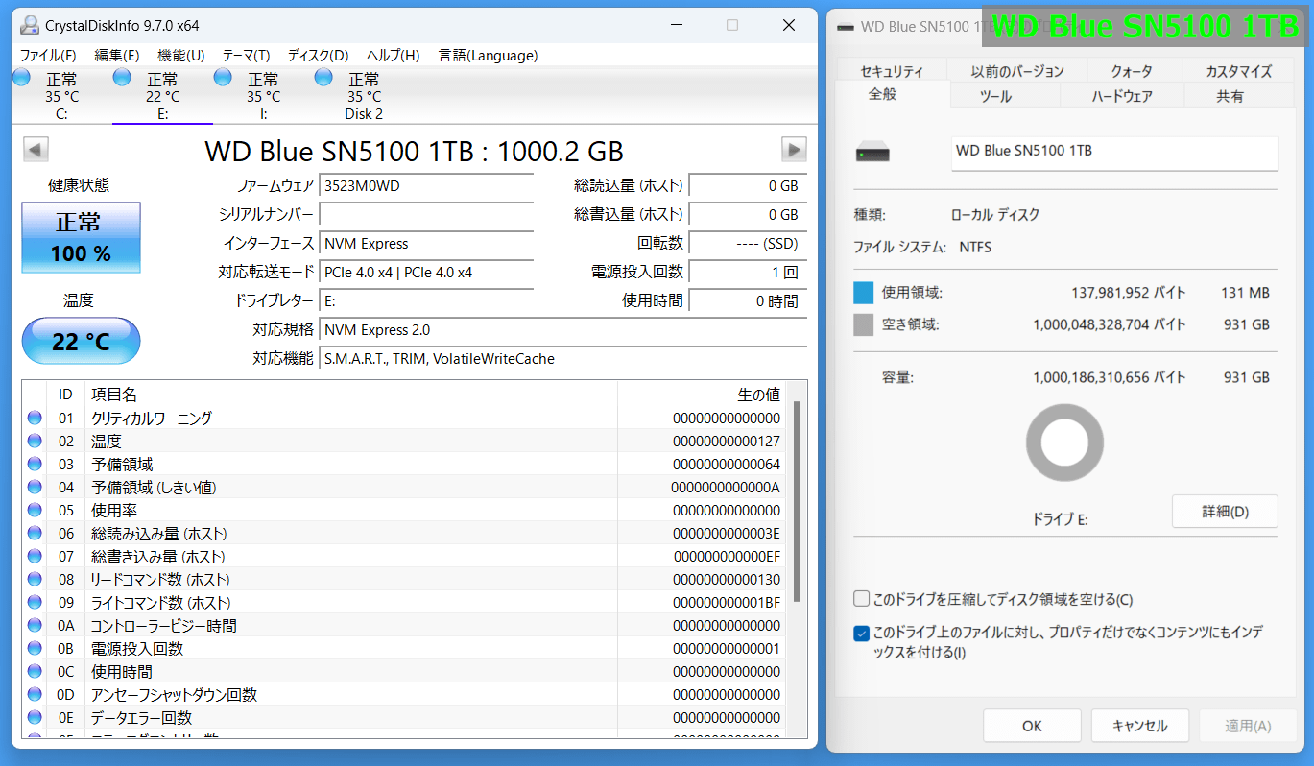This screenshot has width=1314, height=766.
Task: Click status orb for アンセーフシャットダウン回数 row
Action: 36,695
